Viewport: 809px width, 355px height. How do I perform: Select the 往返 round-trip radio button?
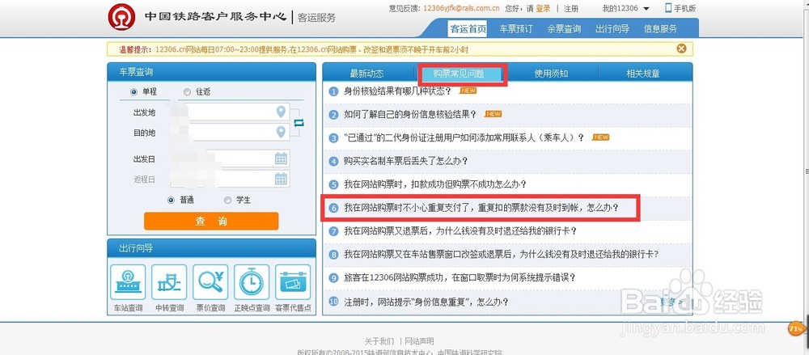click(x=187, y=92)
